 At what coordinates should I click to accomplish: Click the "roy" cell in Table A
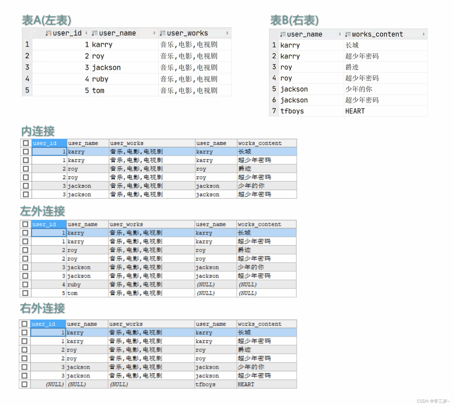pos(125,56)
